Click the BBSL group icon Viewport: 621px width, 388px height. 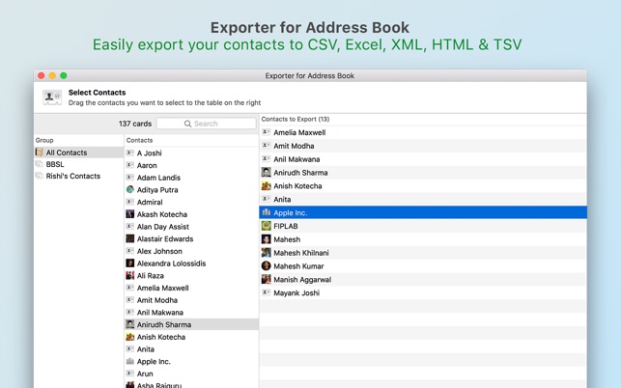(40, 164)
